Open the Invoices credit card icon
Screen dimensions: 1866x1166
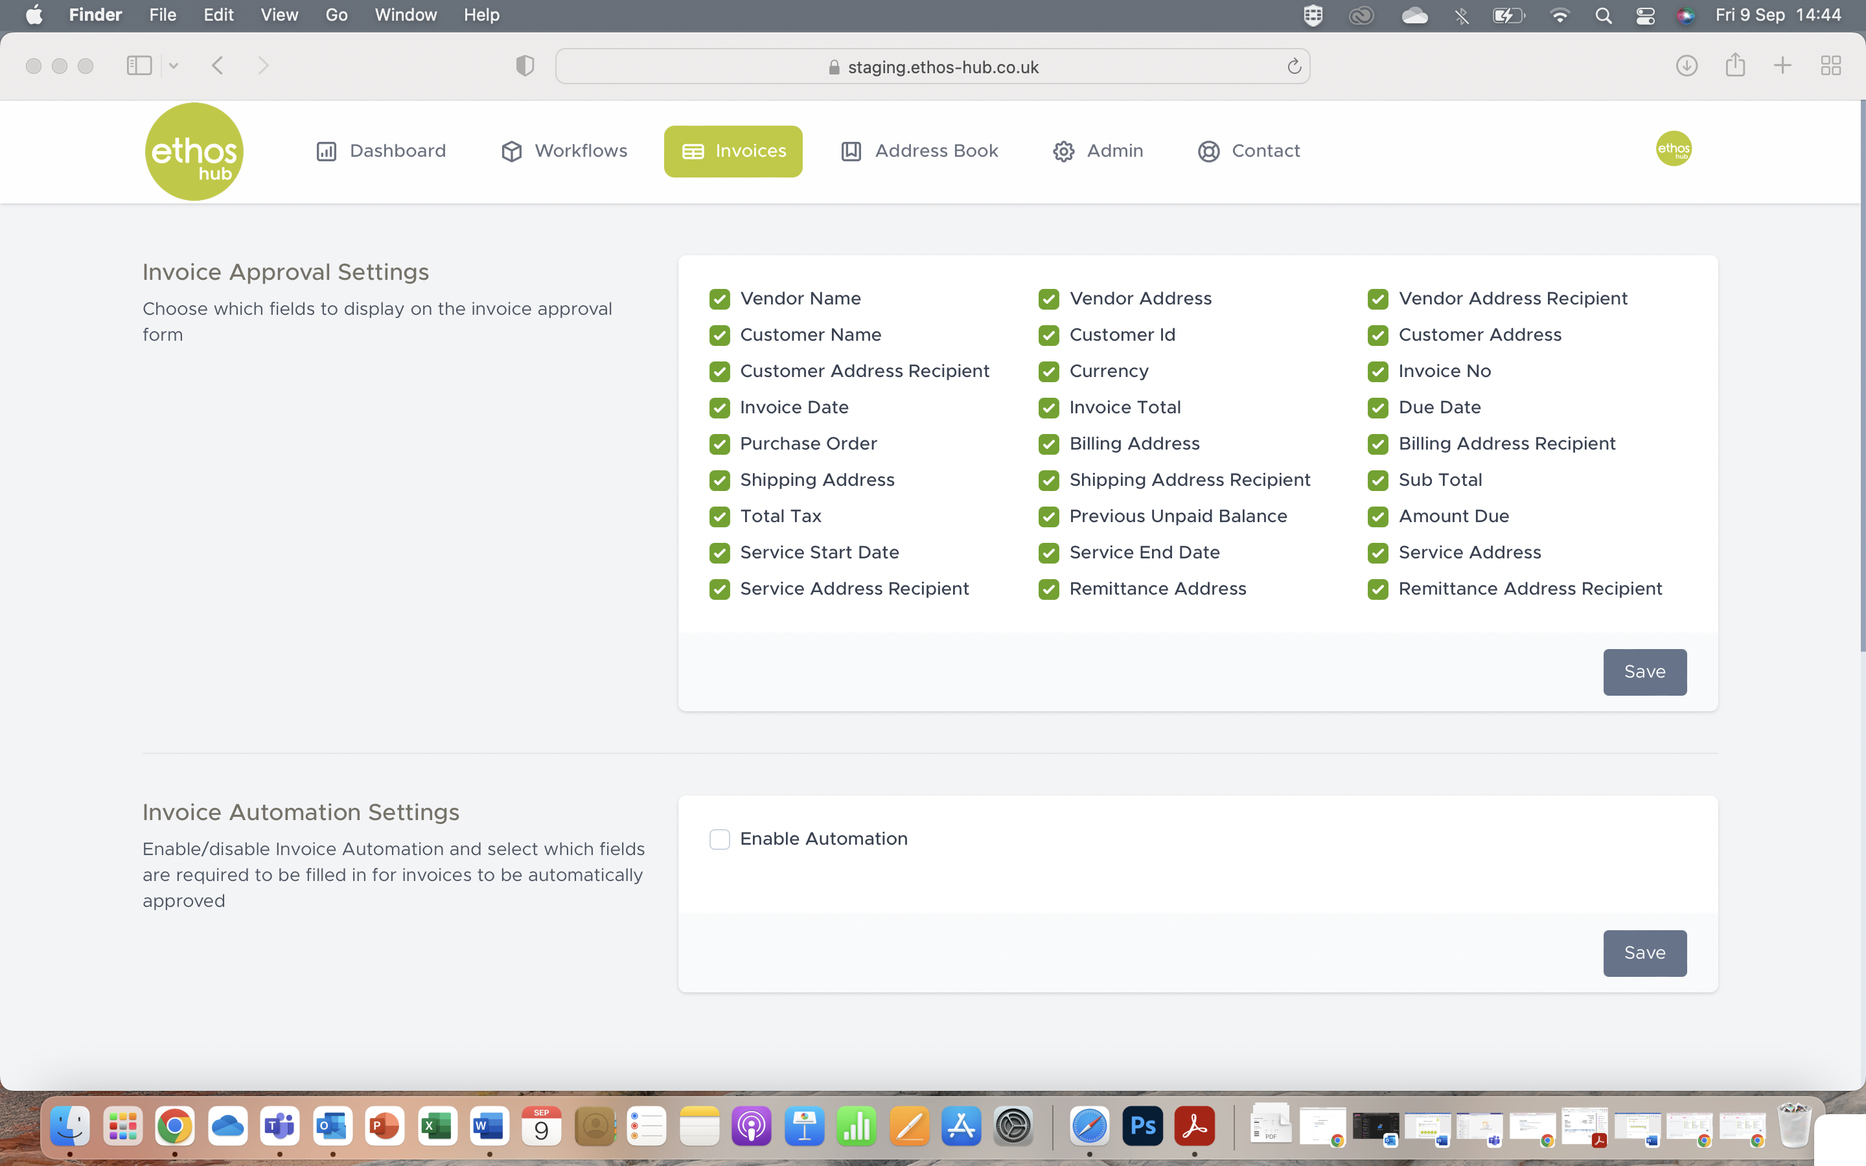click(691, 151)
